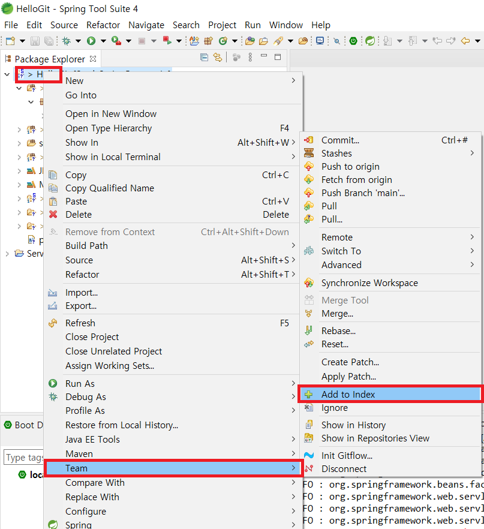The image size is (484, 529).
Task: Select Init Gitflow...
Action: click(390, 456)
